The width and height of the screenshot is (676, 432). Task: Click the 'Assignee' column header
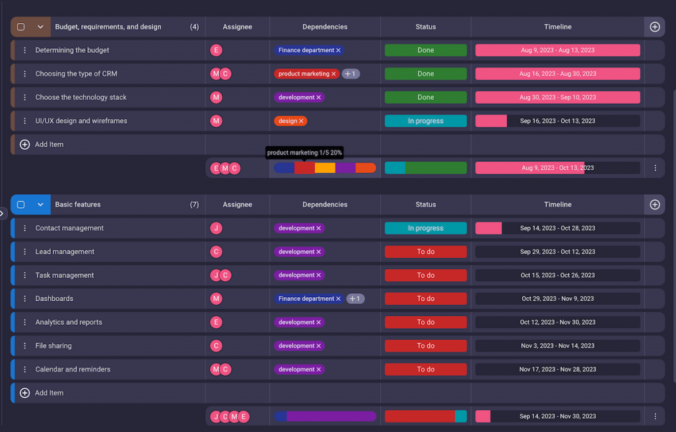click(x=237, y=26)
